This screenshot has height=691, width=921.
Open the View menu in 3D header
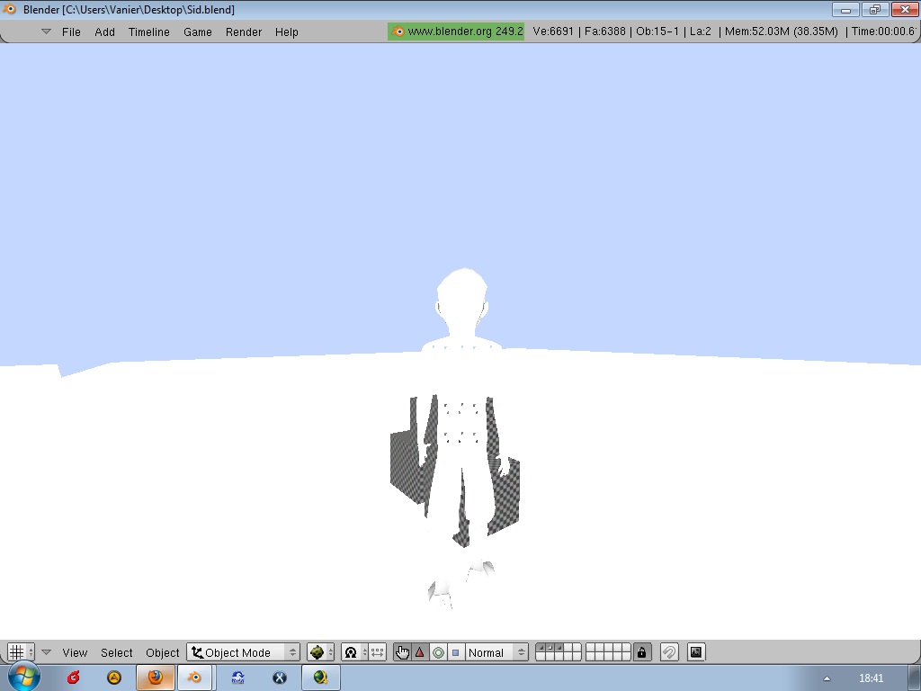click(x=75, y=652)
